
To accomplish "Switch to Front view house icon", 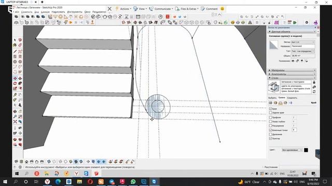I will (26, 162).
